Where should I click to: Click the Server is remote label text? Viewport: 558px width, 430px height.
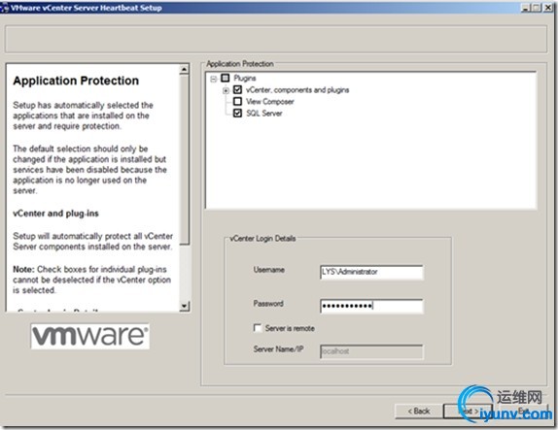click(x=290, y=328)
